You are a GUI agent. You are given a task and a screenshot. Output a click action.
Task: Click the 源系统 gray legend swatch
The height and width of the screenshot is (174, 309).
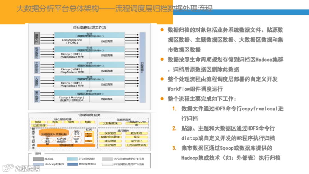tap(38, 159)
